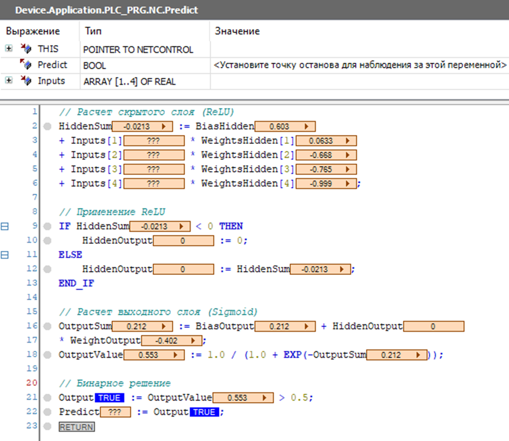Click the arrow on the WeightsHidden[4] -0.999 value

tap(348, 183)
